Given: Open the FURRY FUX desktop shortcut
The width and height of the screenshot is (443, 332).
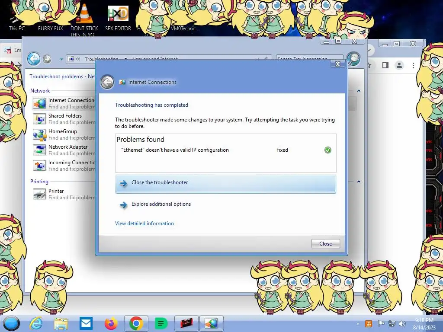Looking at the screenshot, I should click(x=51, y=17).
